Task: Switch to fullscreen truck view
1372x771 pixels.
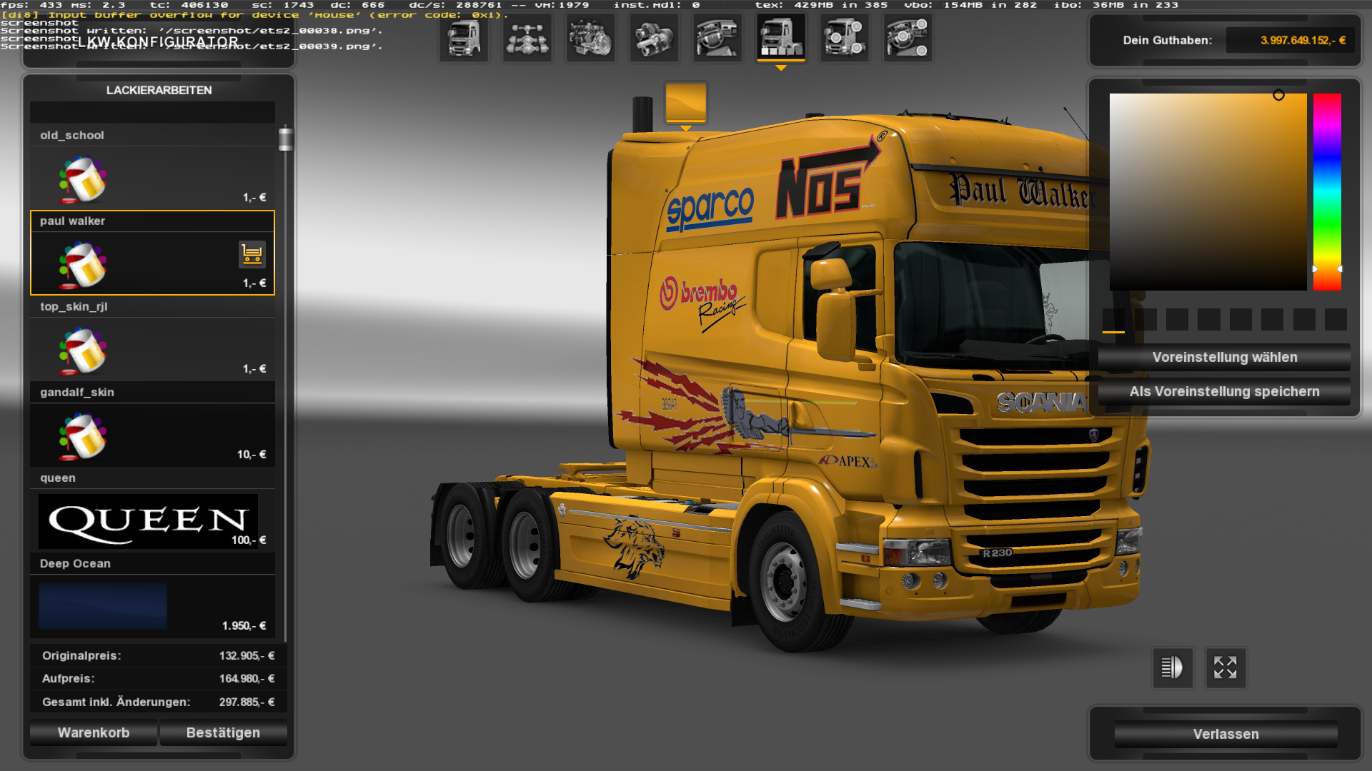Action: (1226, 668)
